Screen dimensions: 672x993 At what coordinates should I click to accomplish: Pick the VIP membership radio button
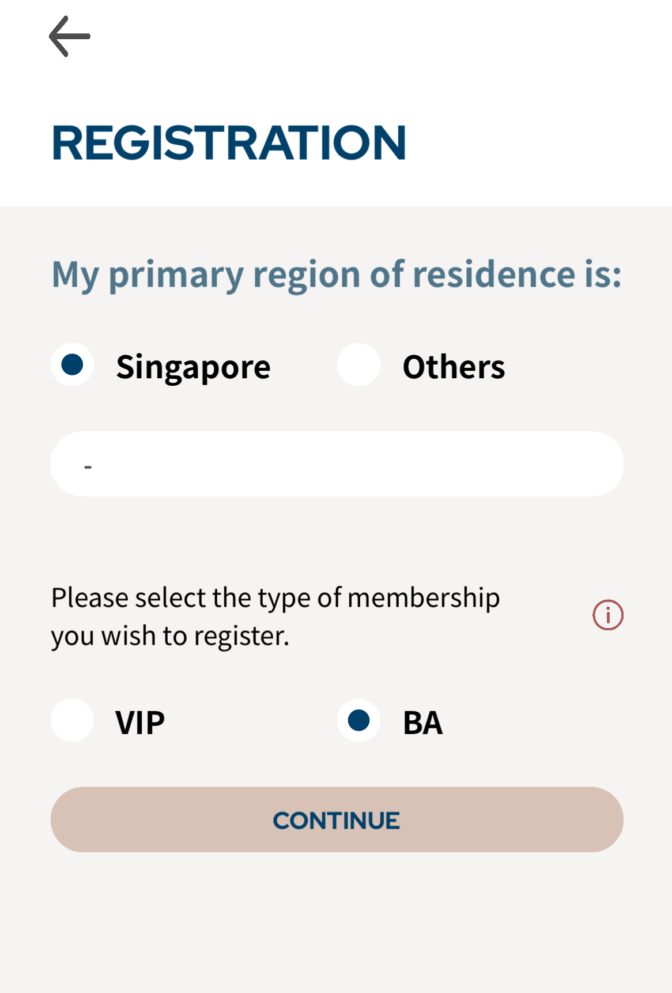[x=73, y=720]
